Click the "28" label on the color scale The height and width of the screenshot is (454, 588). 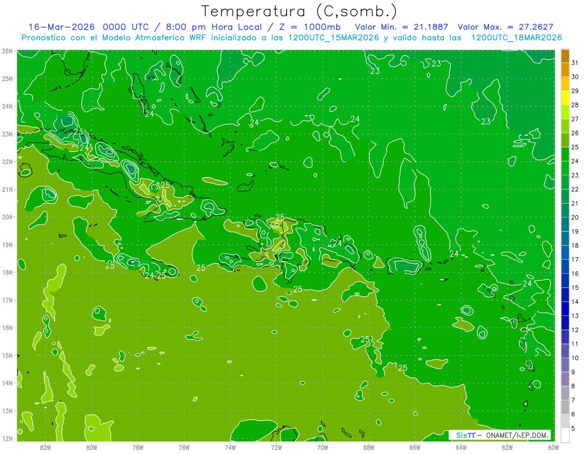point(575,105)
